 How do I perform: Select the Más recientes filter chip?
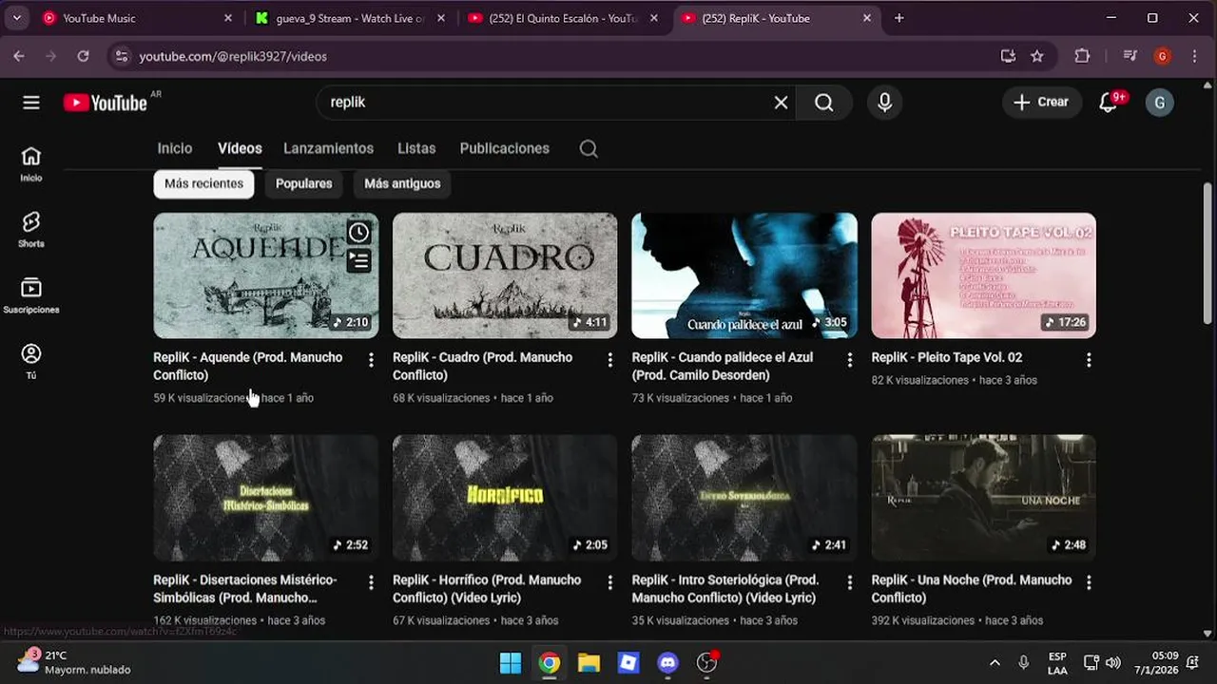(x=203, y=183)
